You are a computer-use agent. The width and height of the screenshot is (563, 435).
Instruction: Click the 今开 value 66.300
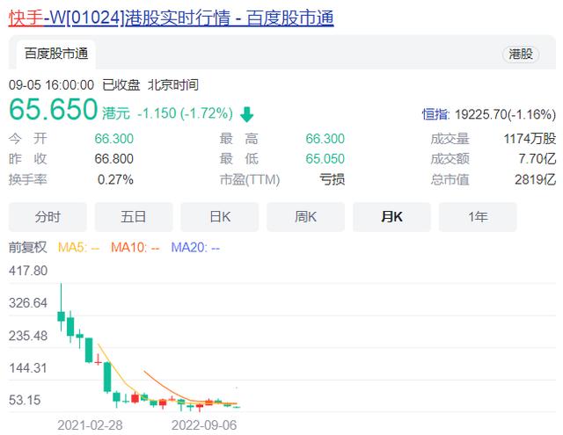coord(113,139)
